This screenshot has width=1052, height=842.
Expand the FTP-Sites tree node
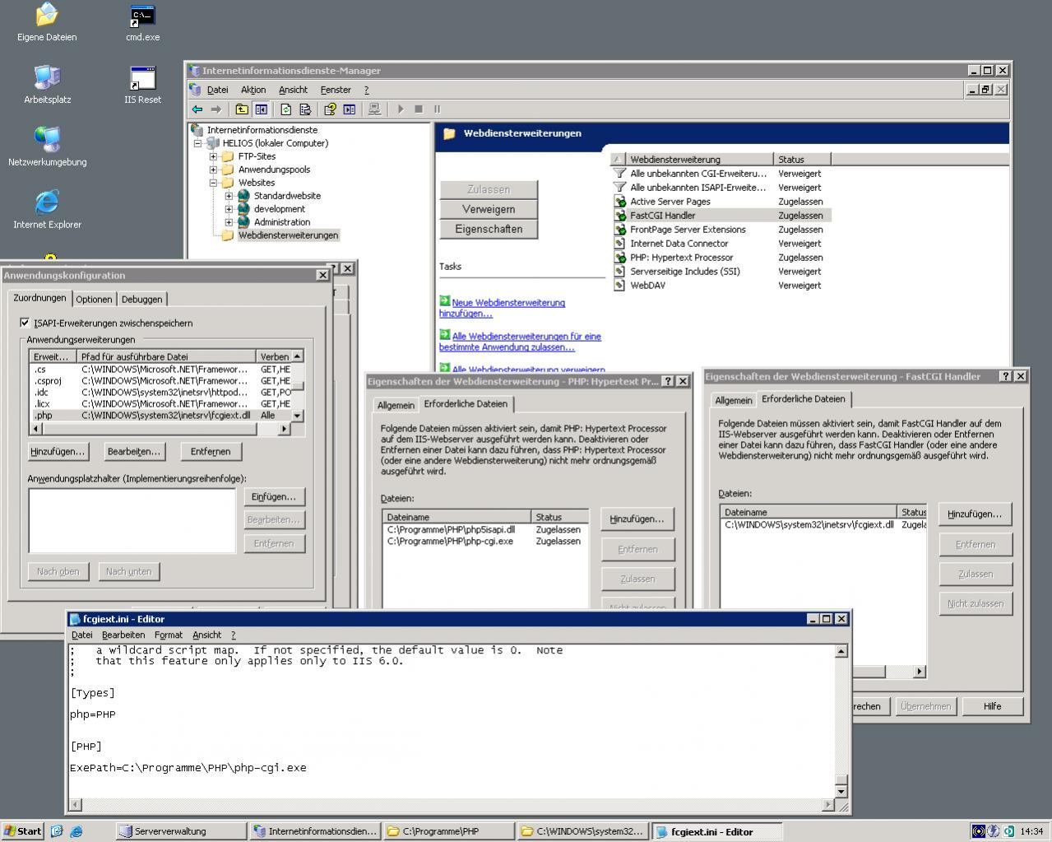pyautogui.click(x=213, y=156)
